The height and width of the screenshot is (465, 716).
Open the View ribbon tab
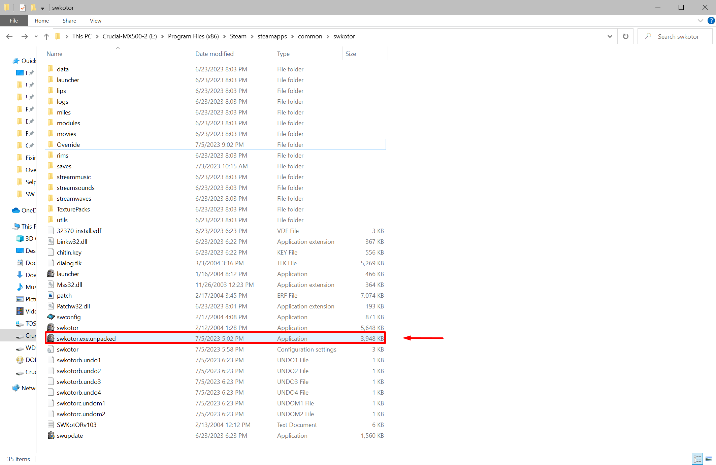coord(95,21)
